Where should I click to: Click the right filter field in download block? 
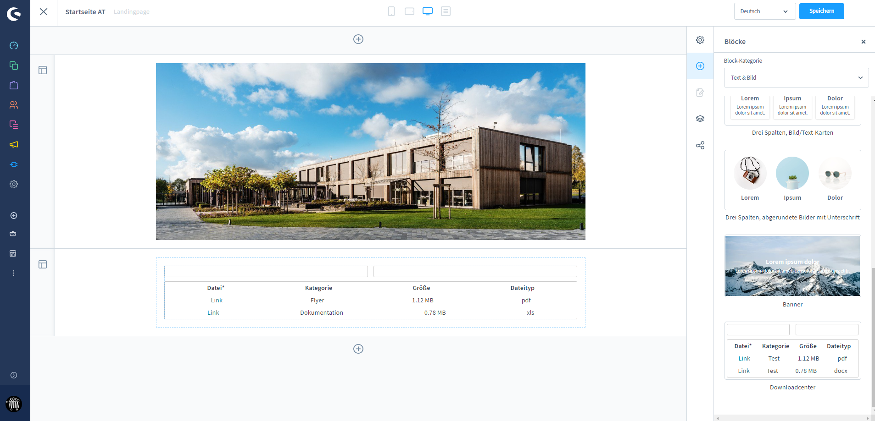(x=475, y=272)
